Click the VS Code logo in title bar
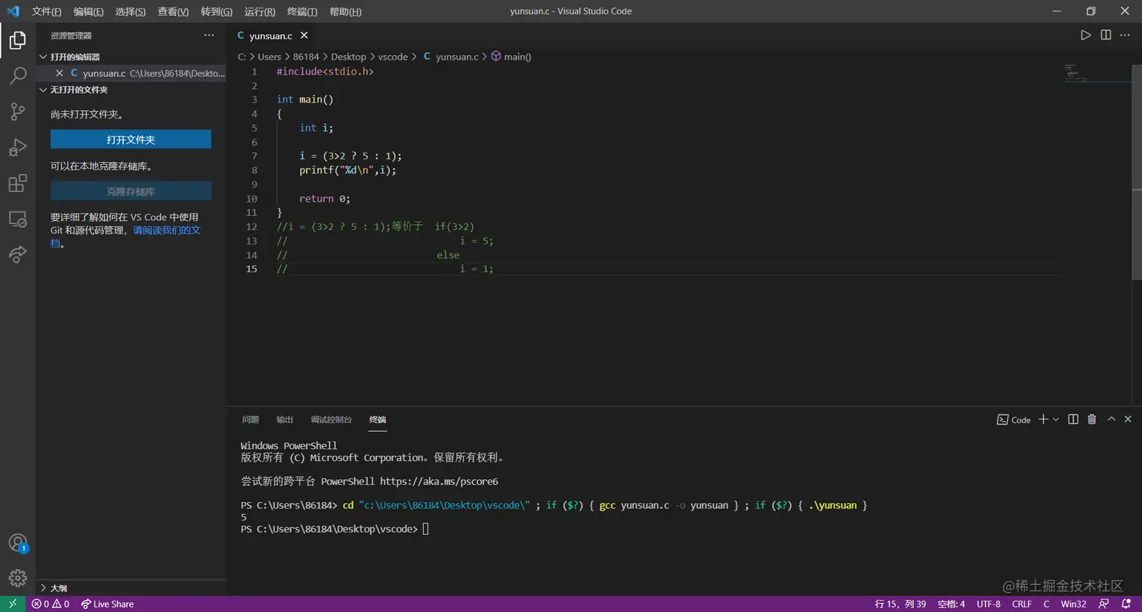 point(13,11)
